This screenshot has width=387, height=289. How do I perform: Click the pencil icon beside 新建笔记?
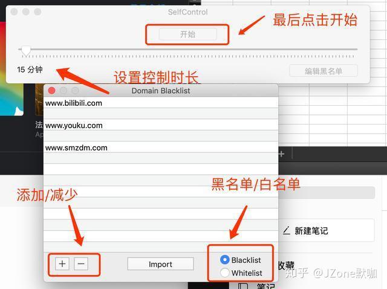point(286,231)
